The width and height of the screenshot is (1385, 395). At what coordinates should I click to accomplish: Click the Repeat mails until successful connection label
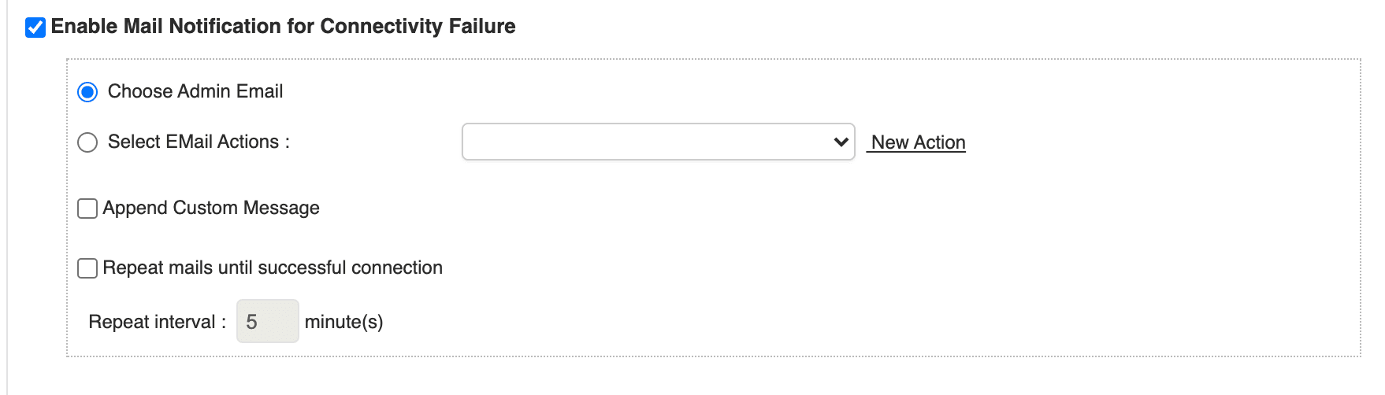272,268
